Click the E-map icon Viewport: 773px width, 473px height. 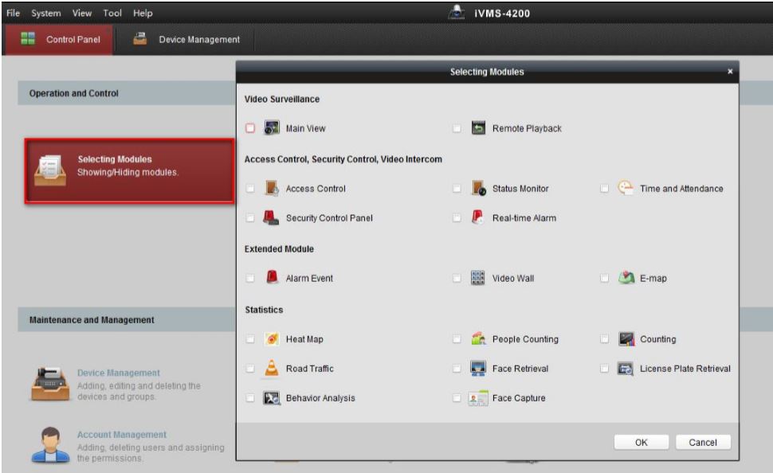626,277
